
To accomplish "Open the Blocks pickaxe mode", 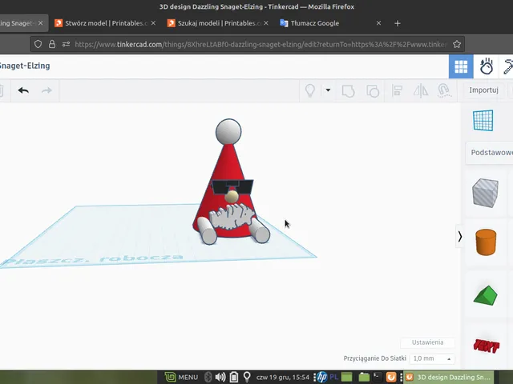I will tap(507, 66).
